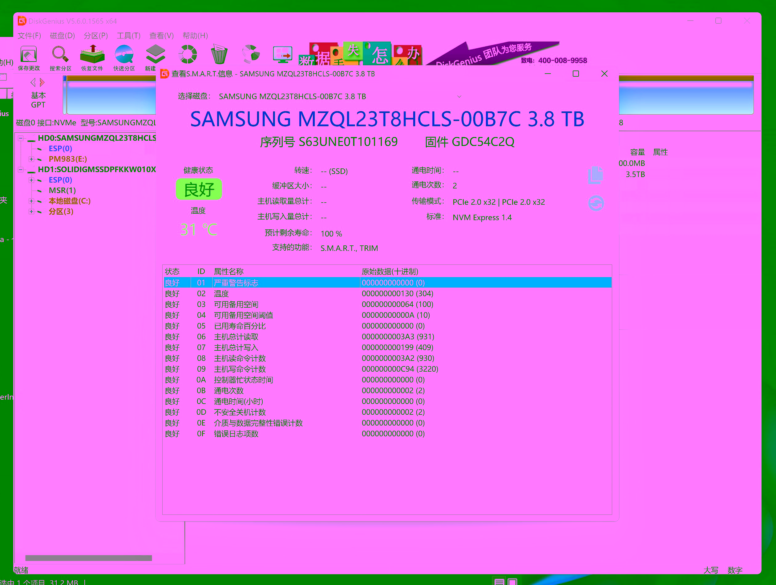Select the 主机总计写入 row
Screen dimensions: 776x585
[388, 348]
